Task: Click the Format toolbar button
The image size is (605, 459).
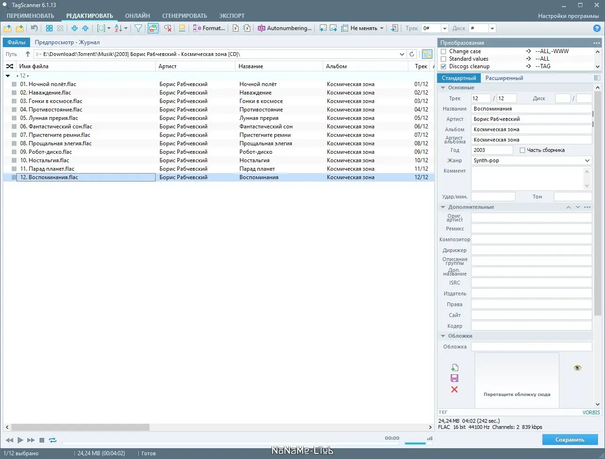Action: click(209, 28)
